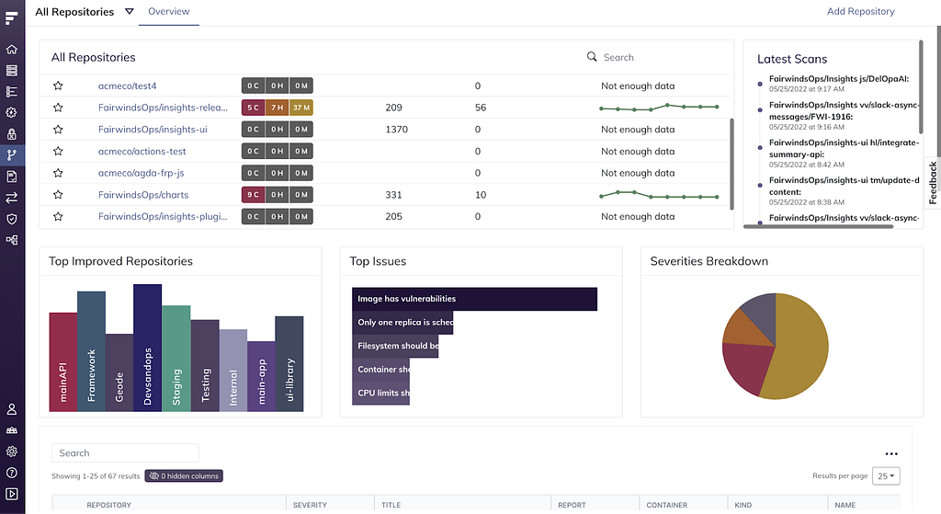Open the acmeco/actions-test repository link

point(142,152)
